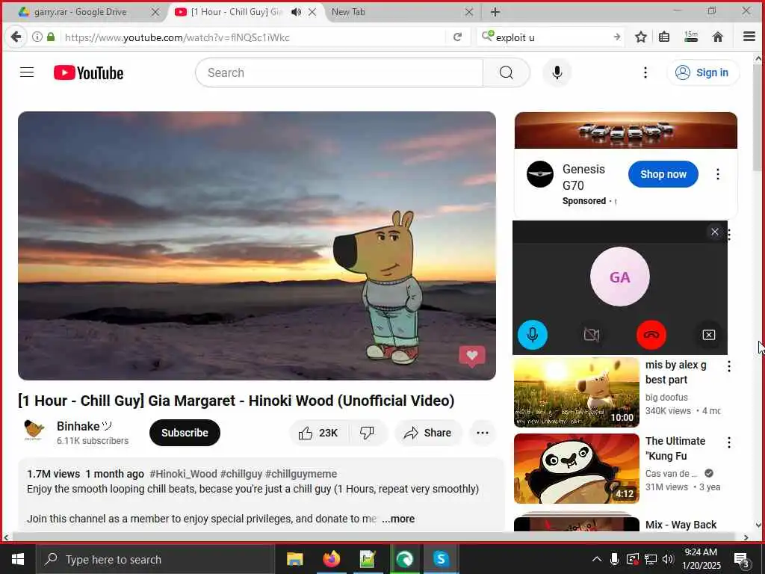Go to browser home page icon
The height and width of the screenshot is (574, 765).
[718, 37]
